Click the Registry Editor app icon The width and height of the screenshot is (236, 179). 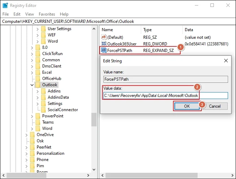[5, 6]
